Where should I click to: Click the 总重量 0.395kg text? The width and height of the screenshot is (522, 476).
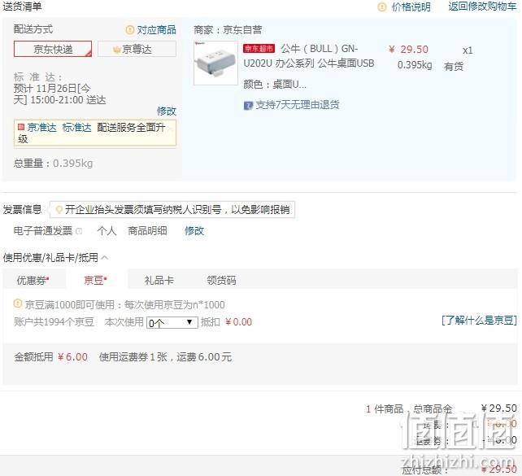54,164
